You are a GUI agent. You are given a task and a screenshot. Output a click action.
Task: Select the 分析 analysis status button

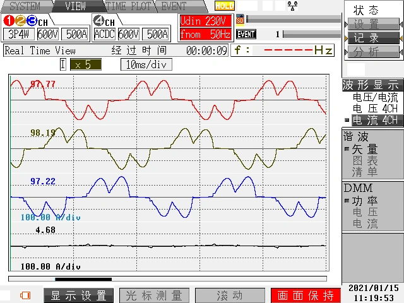coord(373,52)
